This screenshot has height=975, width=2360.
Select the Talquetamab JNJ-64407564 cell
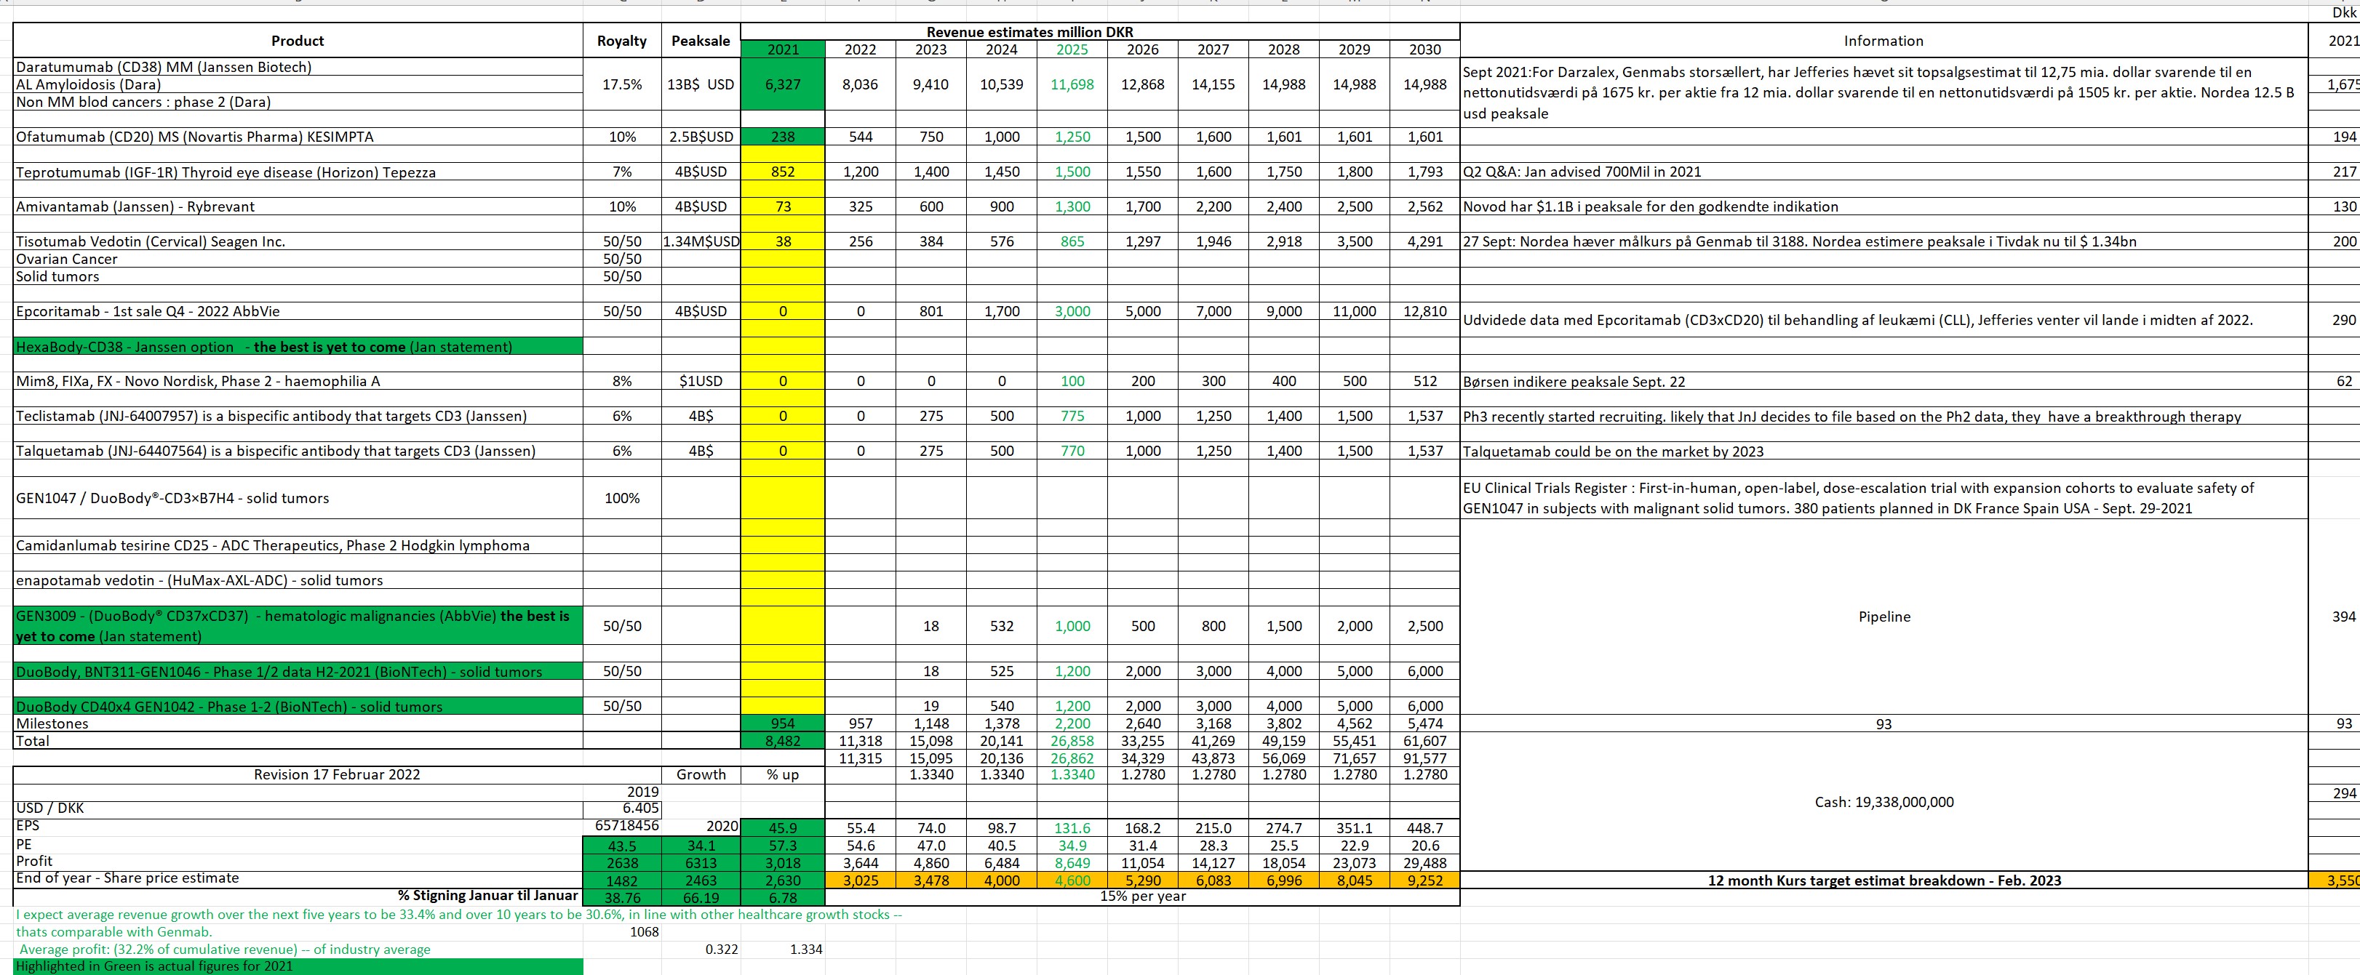[x=298, y=451]
